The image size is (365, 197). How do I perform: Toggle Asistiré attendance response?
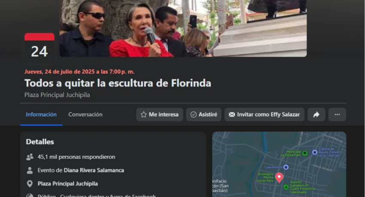click(x=204, y=115)
